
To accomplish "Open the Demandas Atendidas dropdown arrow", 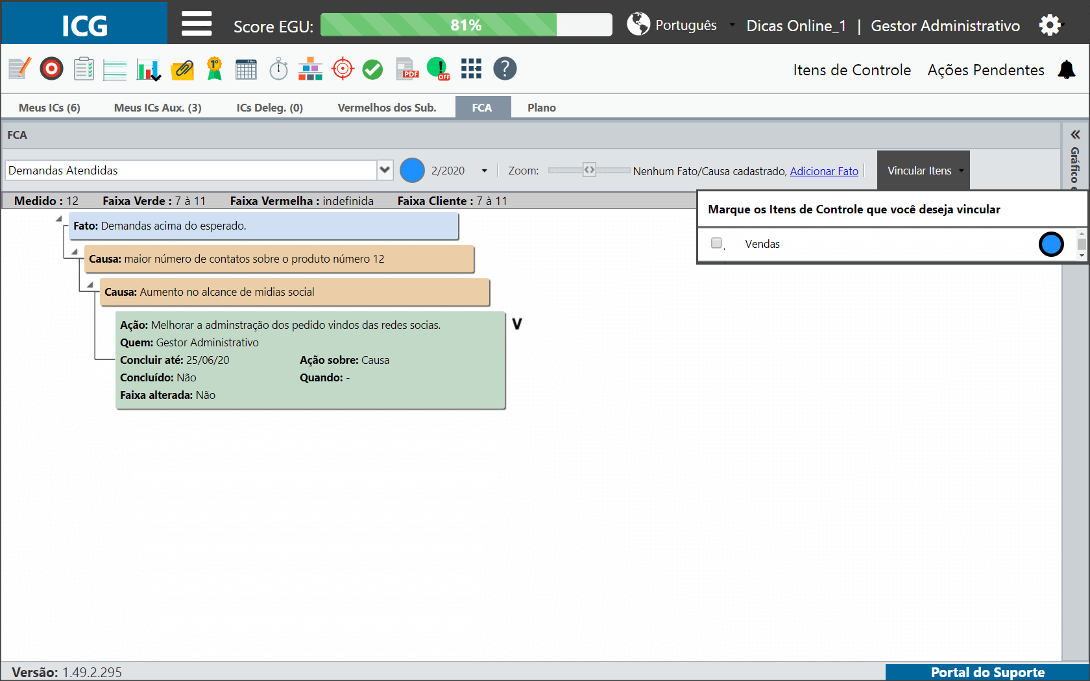I will [385, 170].
